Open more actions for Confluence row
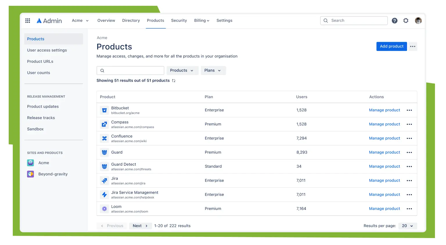 (x=409, y=138)
